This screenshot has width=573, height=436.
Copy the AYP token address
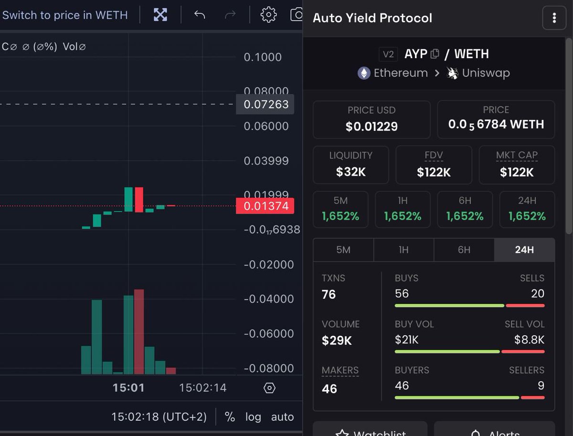point(434,53)
